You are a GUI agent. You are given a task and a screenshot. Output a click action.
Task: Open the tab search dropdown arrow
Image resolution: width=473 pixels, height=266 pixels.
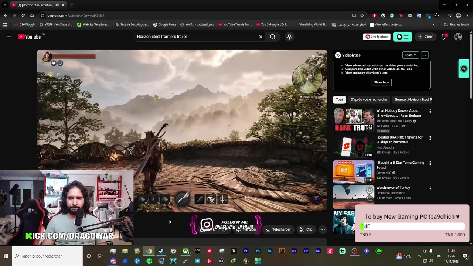tap(5, 5)
